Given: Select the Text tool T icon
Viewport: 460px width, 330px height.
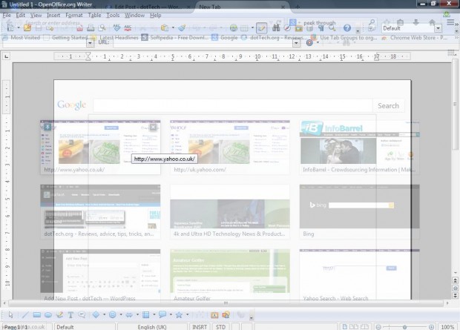Looking at the screenshot, I should (70, 314).
